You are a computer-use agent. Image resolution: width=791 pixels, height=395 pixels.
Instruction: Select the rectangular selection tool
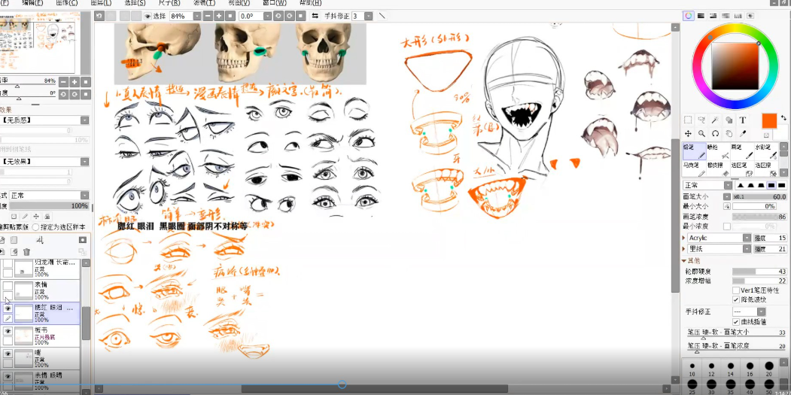pos(688,120)
